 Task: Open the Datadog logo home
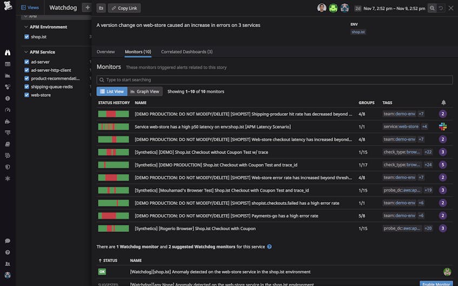coord(8,6)
